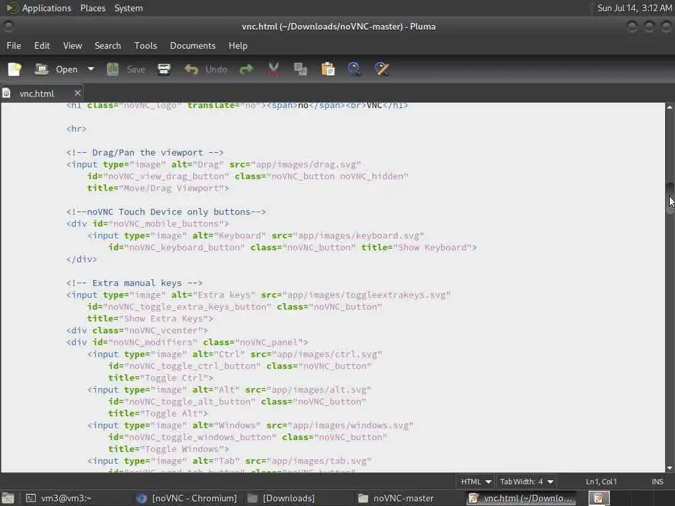Open the System menu in top panel
Viewport: 675px width, 506px height.
tap(129, 8)
